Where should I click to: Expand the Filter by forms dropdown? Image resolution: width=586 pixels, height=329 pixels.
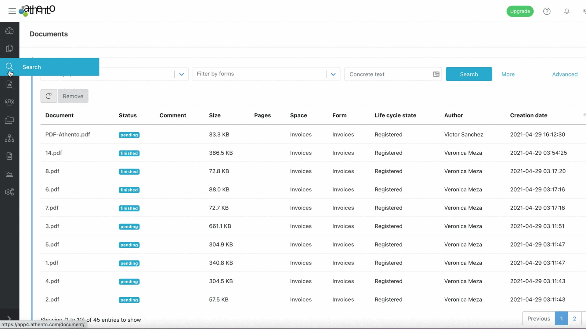point(333,74)
